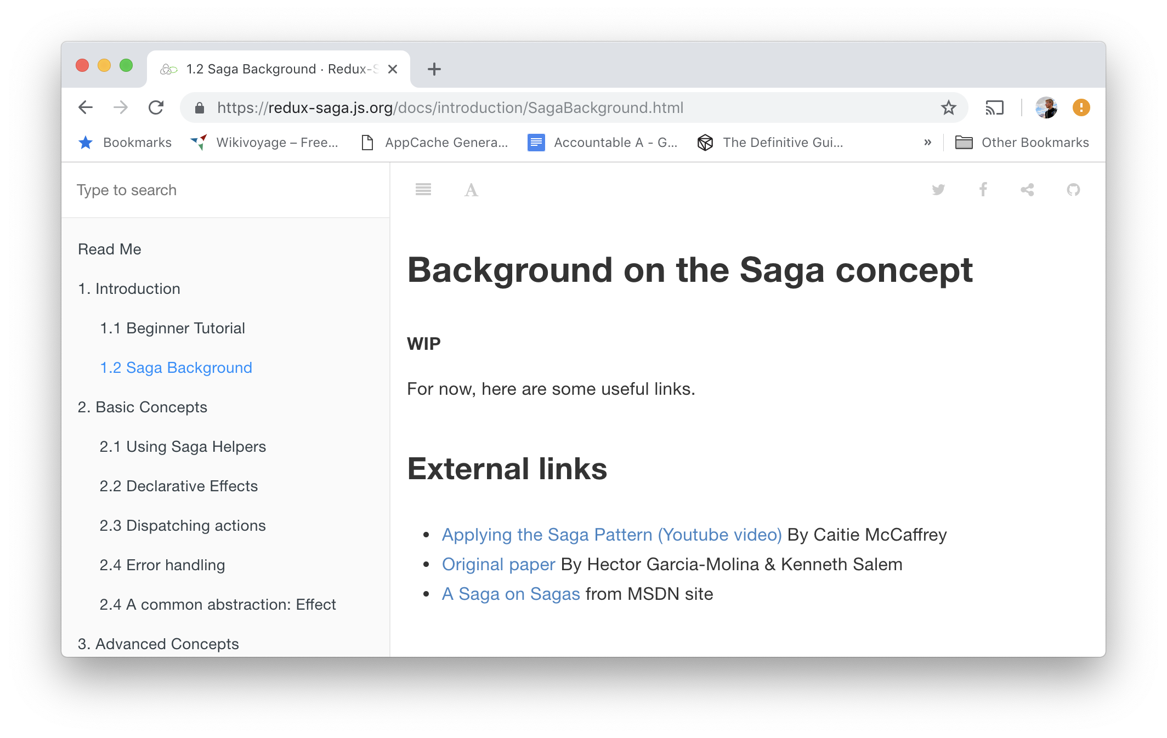
Task: Click the Type to search field
Action: click(225, 190)
